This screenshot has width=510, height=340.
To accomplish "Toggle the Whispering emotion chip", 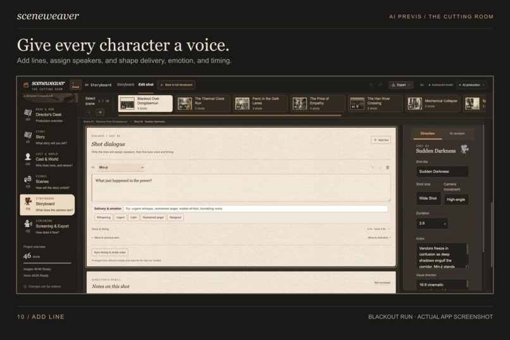I will (103, 217).
